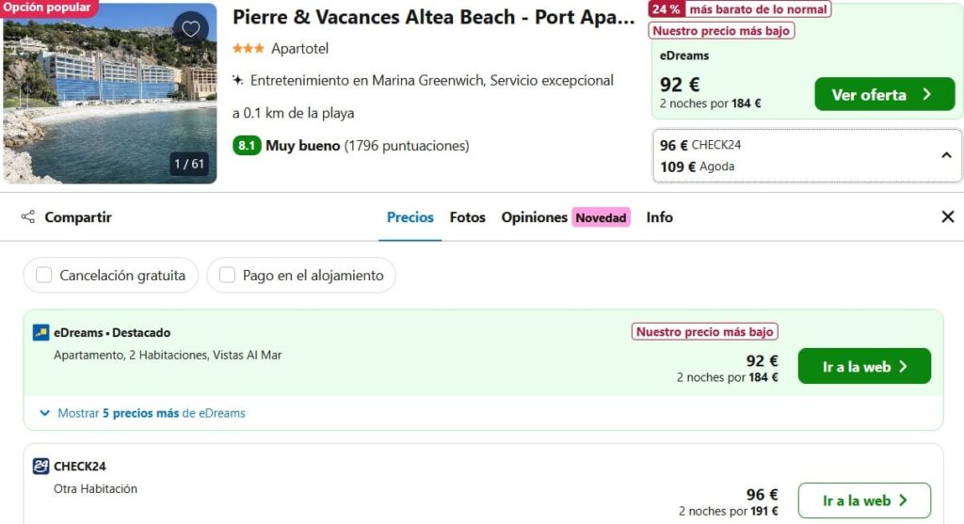
Task: Switch to the Fotos tab
Action: click(467, 217)
